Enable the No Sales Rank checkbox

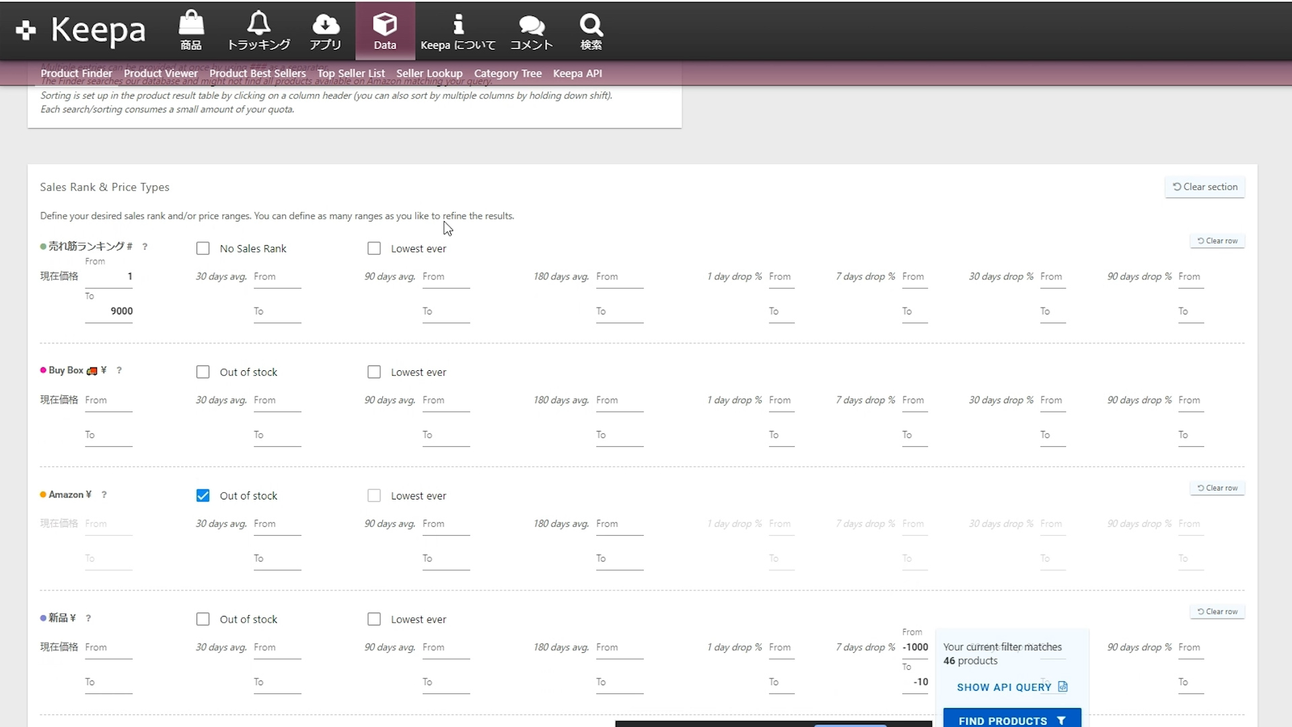[x=203, y=248]
